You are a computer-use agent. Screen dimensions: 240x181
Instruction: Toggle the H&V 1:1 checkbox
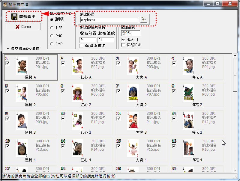[x=123, y=40]
